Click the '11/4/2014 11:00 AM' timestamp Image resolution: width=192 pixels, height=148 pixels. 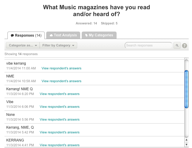pos(21,68)
